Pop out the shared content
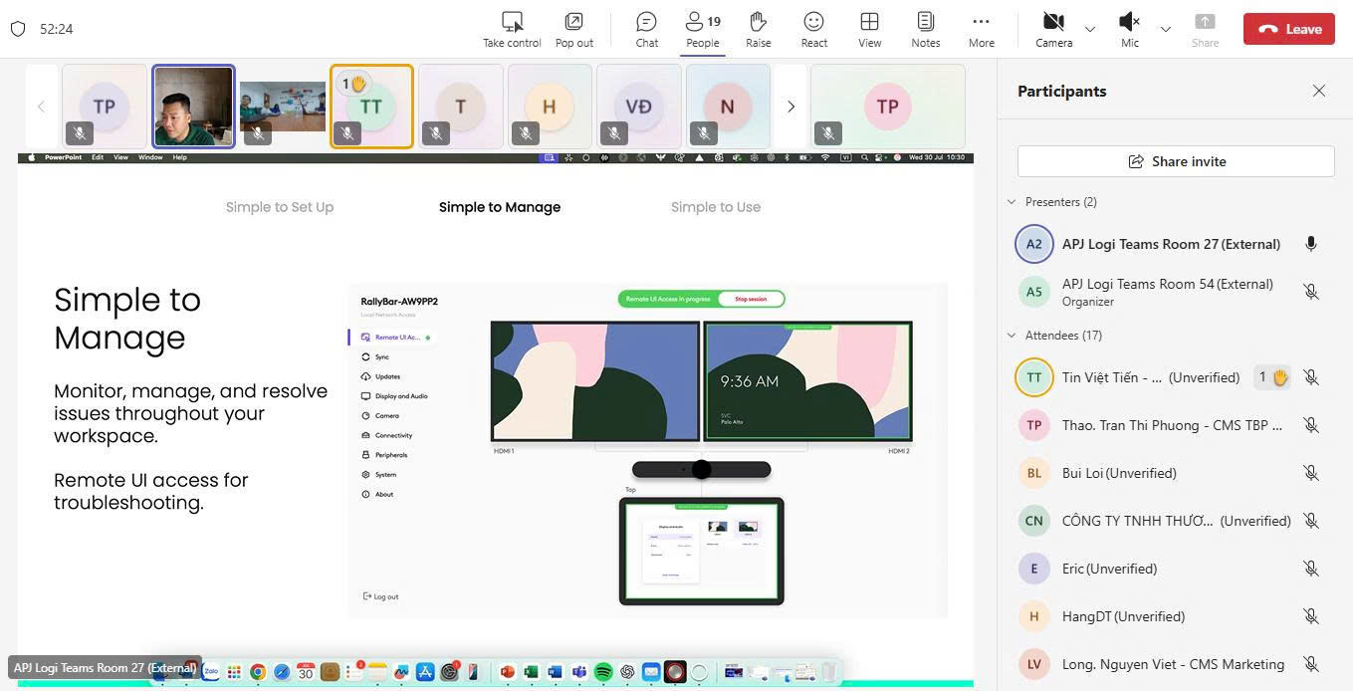This screenshot has height=691, width=1353. coord(573,22)
